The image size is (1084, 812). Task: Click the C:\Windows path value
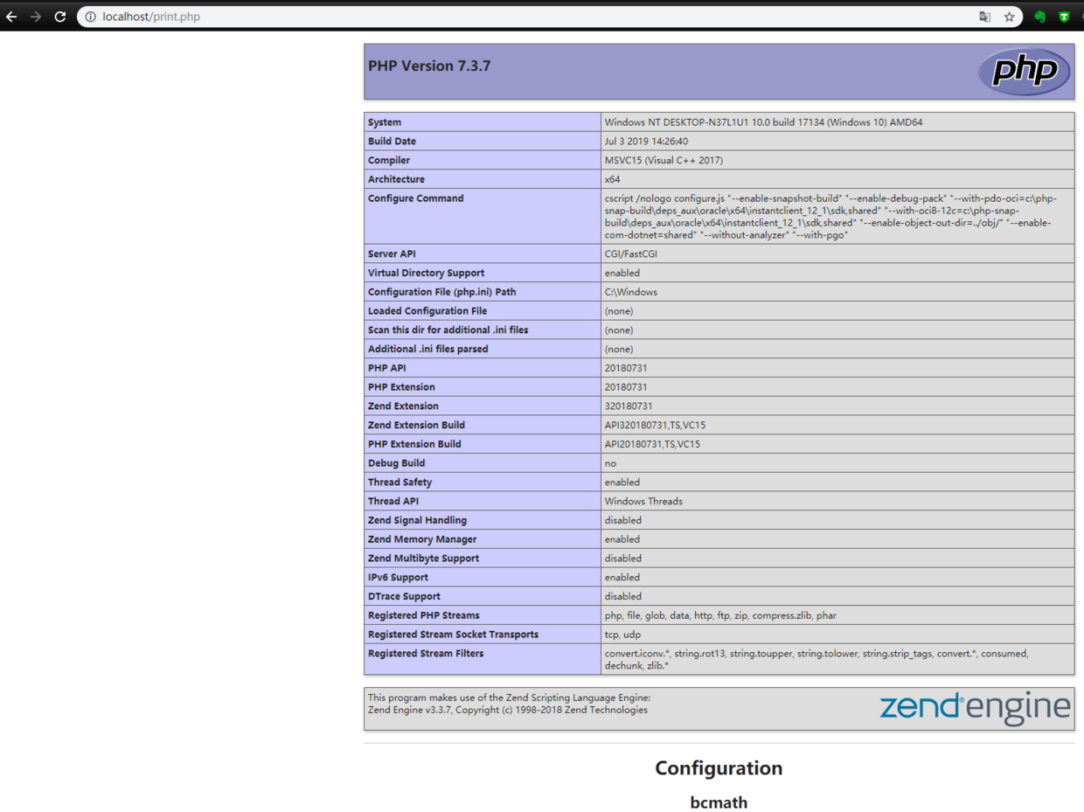[630, 292]
